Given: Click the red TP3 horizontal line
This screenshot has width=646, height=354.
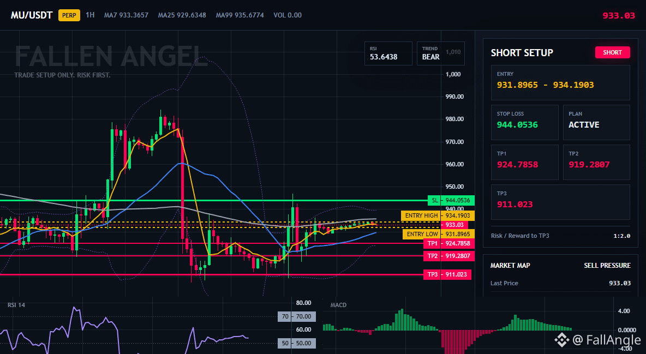Looking at the screenshot, I should (212, 274).
